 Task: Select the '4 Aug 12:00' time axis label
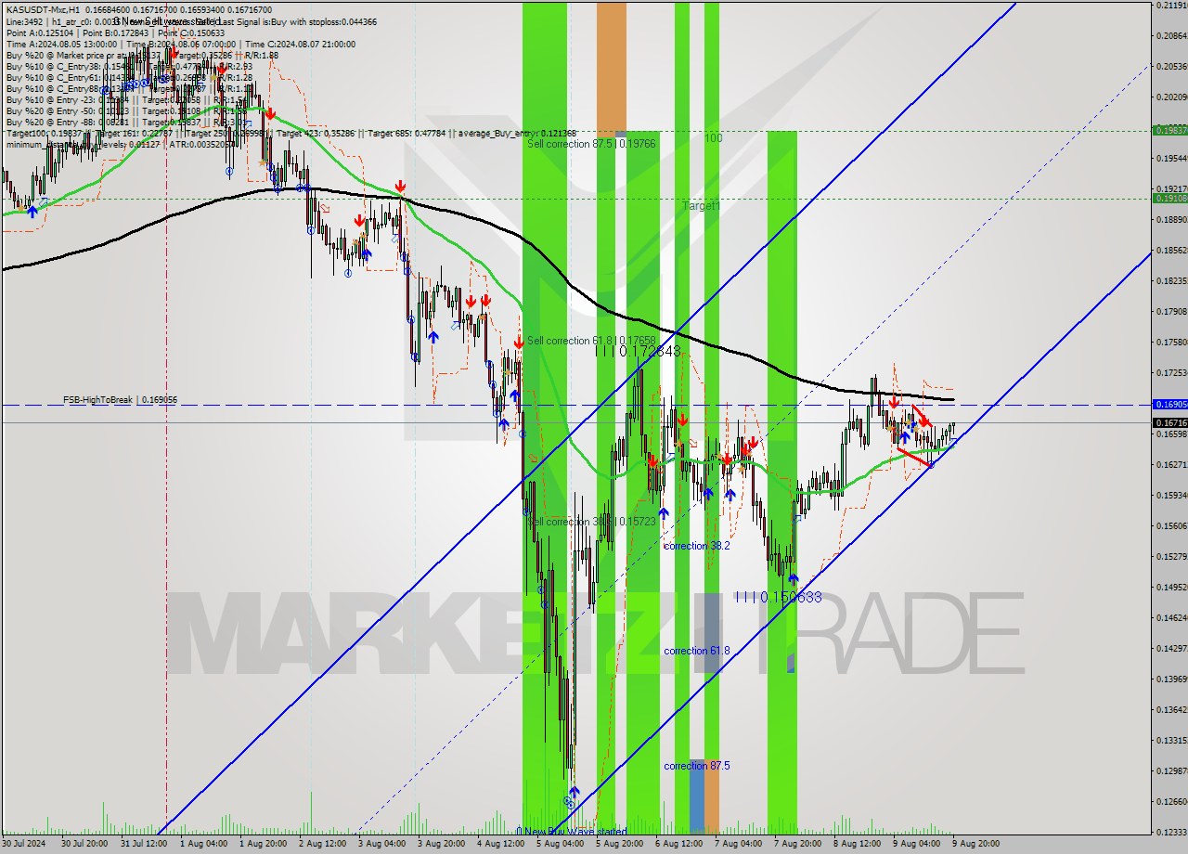tap(500, 844)
